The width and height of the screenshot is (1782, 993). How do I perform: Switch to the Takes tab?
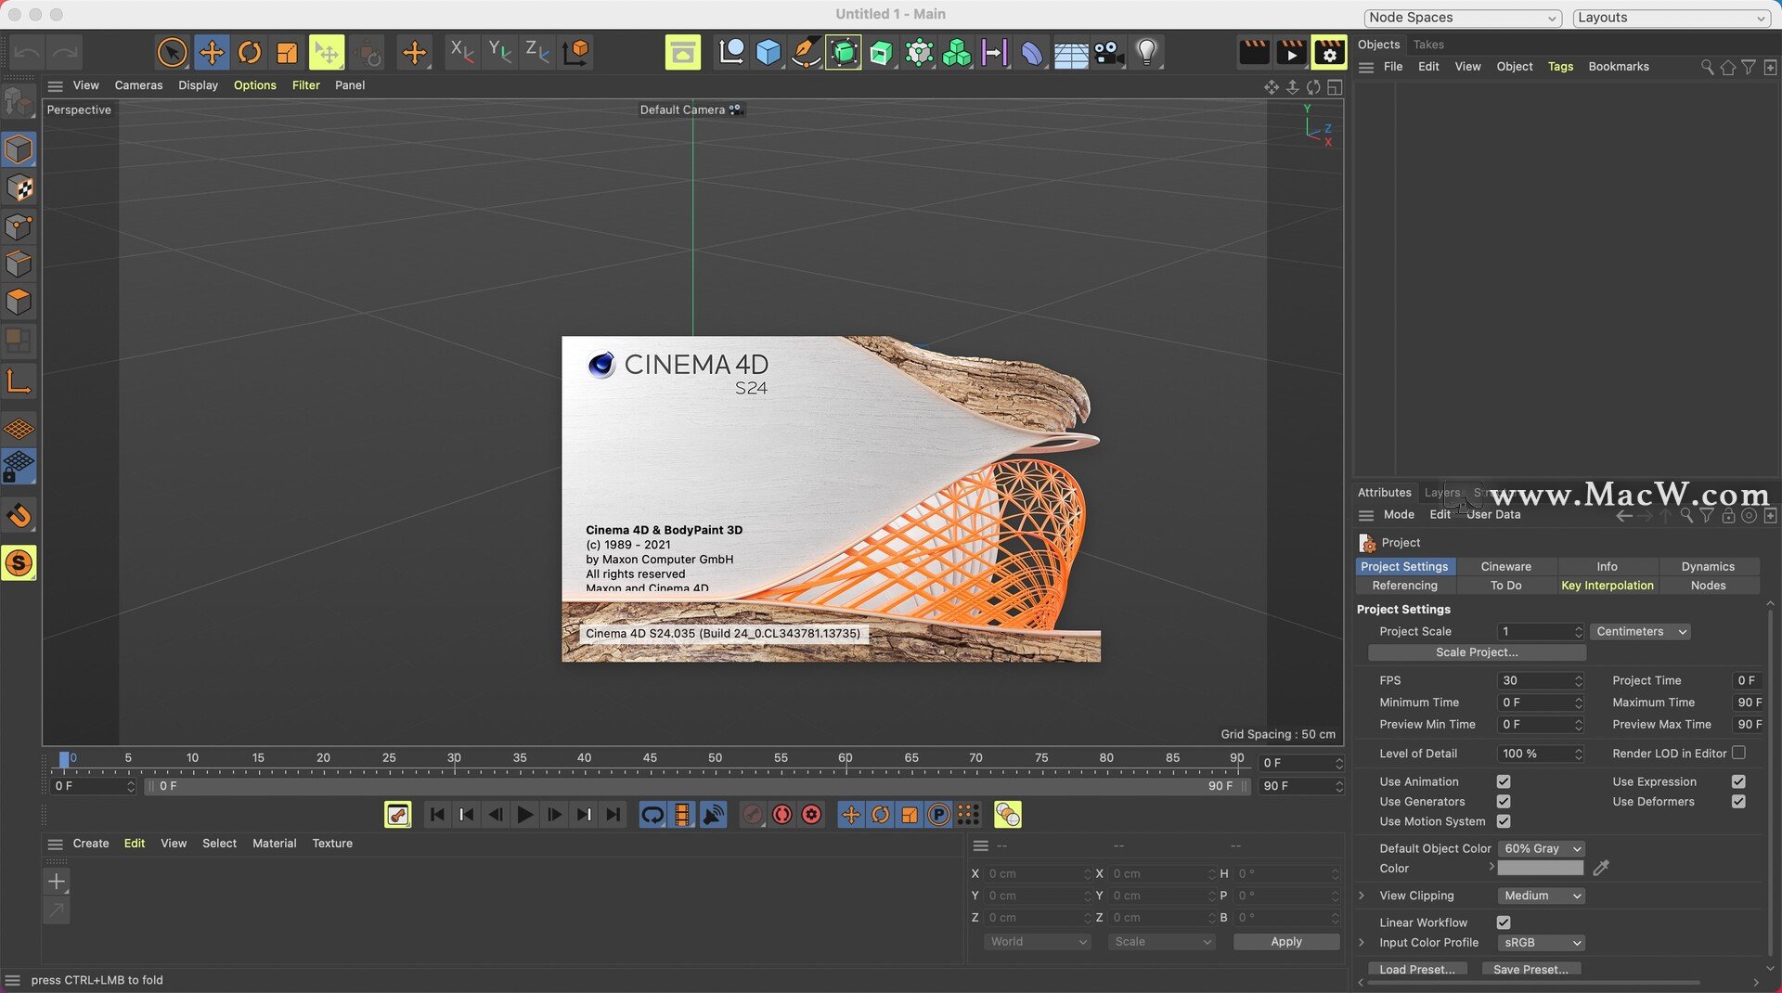[x=1428, y=44]
